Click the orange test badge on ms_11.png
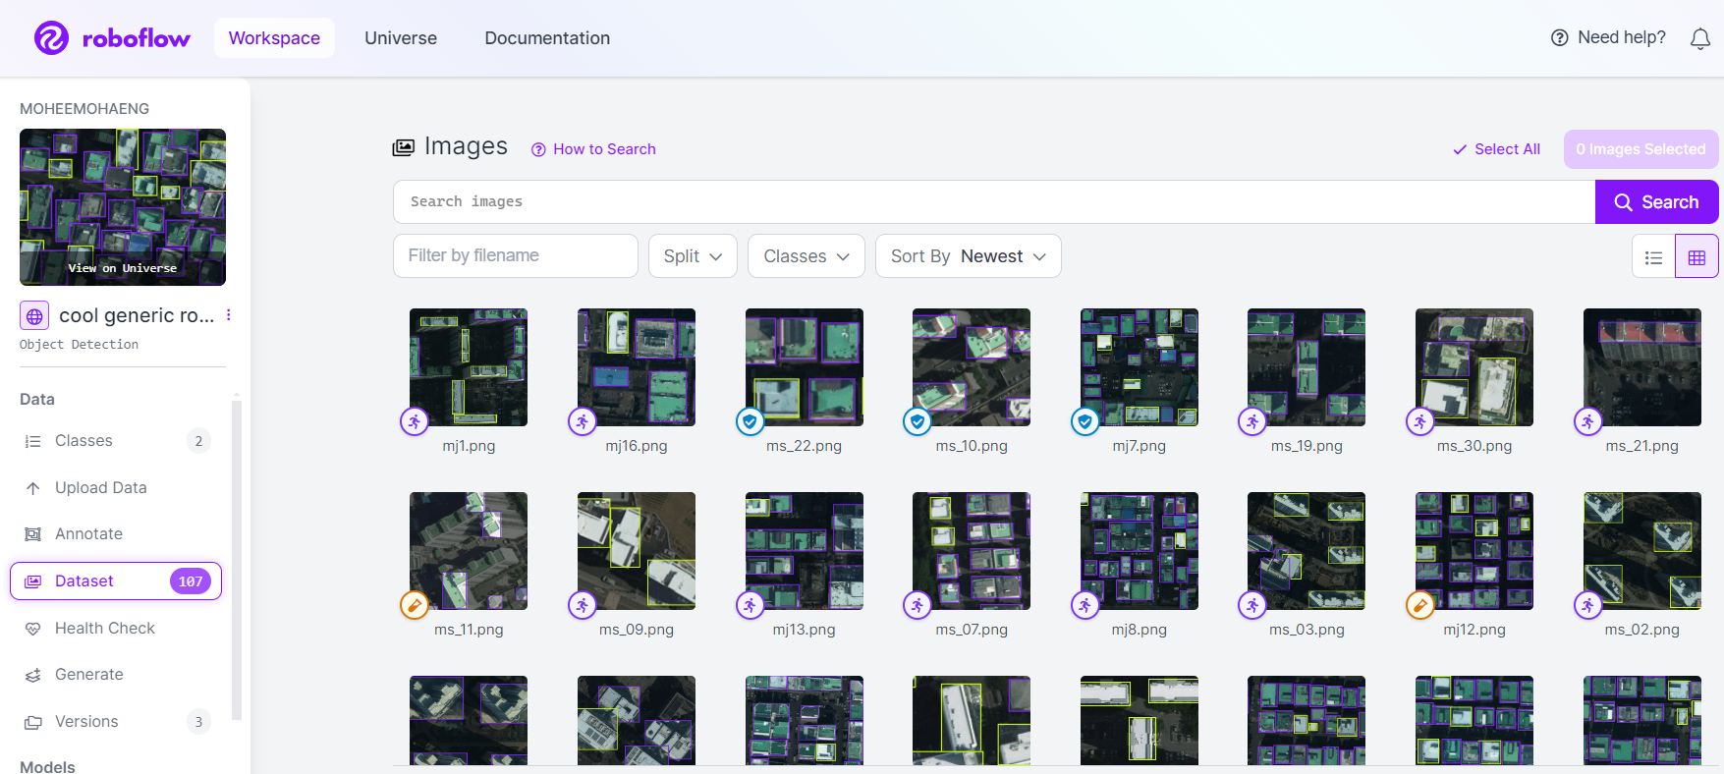The height and width of the screenshot is (774, 1724). [x=415, y=605]
